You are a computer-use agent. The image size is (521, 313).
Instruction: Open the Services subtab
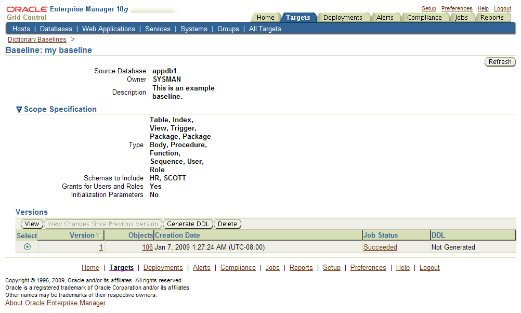click(158, 29)
